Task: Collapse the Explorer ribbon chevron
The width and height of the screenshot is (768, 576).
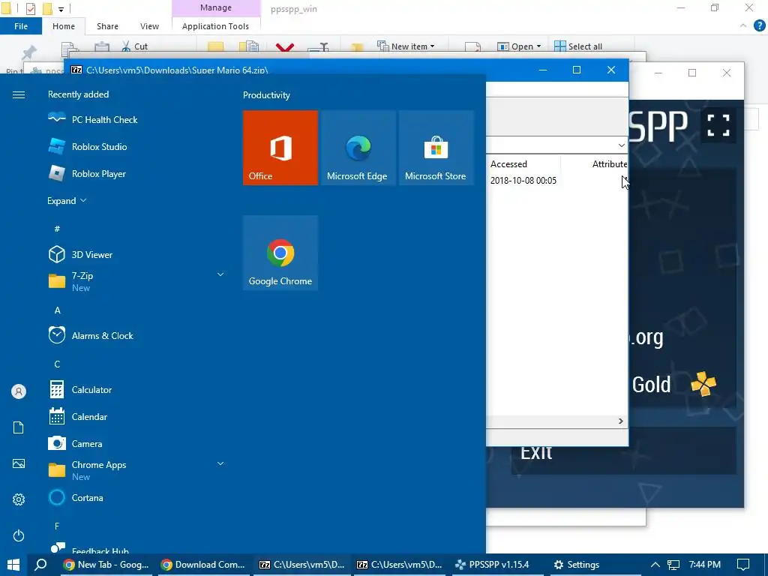Action: pos(743,25)
